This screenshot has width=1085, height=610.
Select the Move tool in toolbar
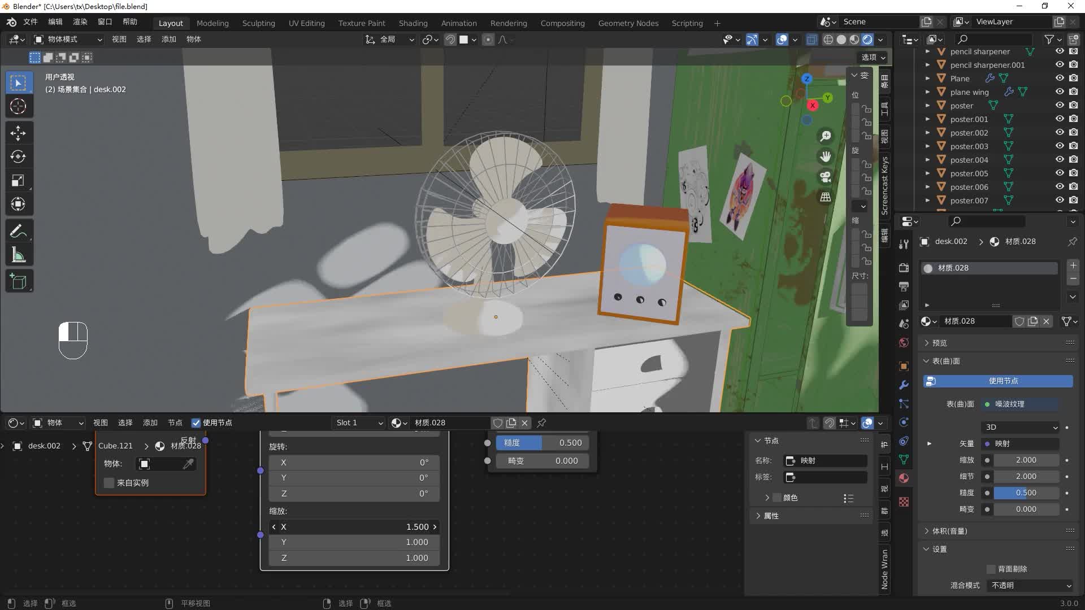[x=18, y=133]
